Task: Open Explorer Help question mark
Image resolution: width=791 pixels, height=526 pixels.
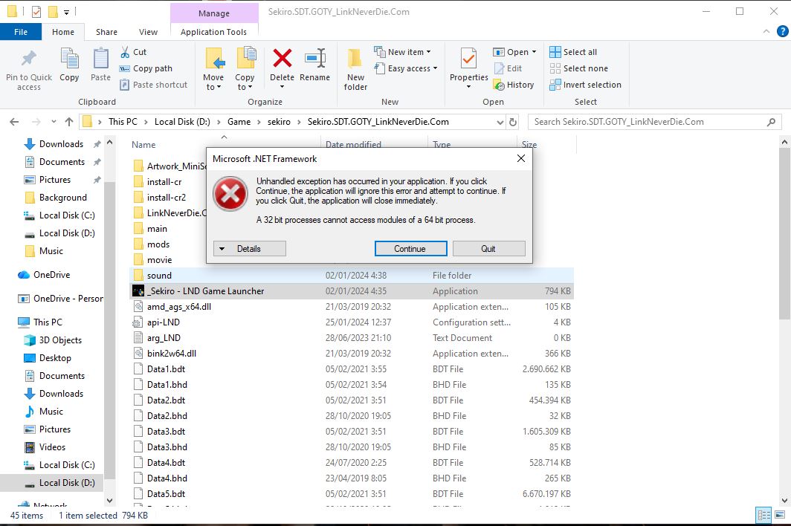Action: pos(782,31)
